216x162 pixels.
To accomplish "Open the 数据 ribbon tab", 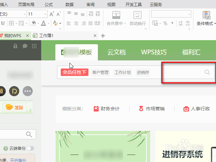I will point(70,4).
